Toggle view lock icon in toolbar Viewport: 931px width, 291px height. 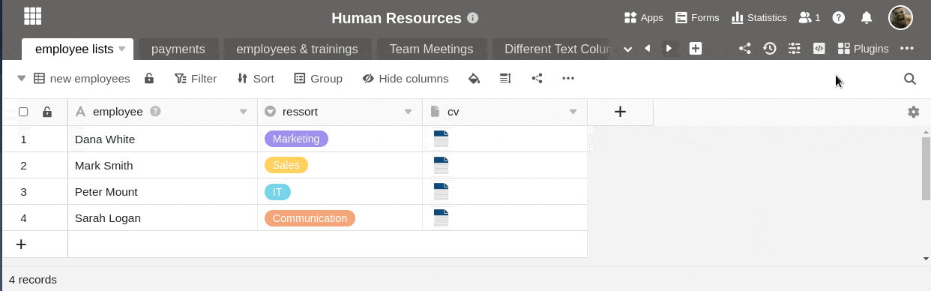(x=149, y=78)
